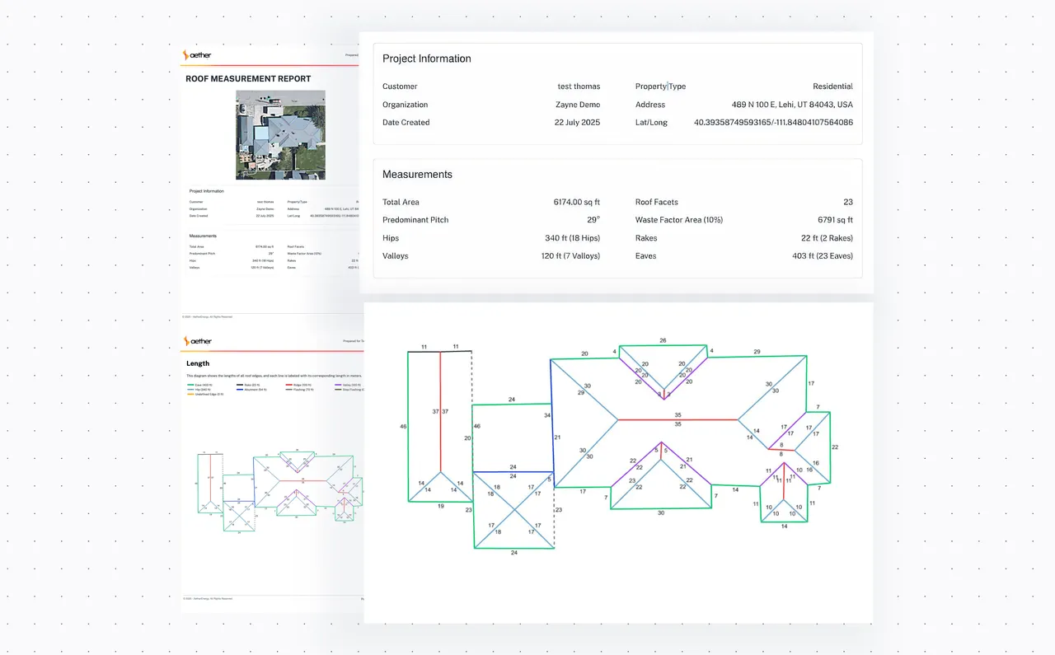
Task: Click the aether logo on the Roof Measurement Report page
Action: click(x=198, y=55)
